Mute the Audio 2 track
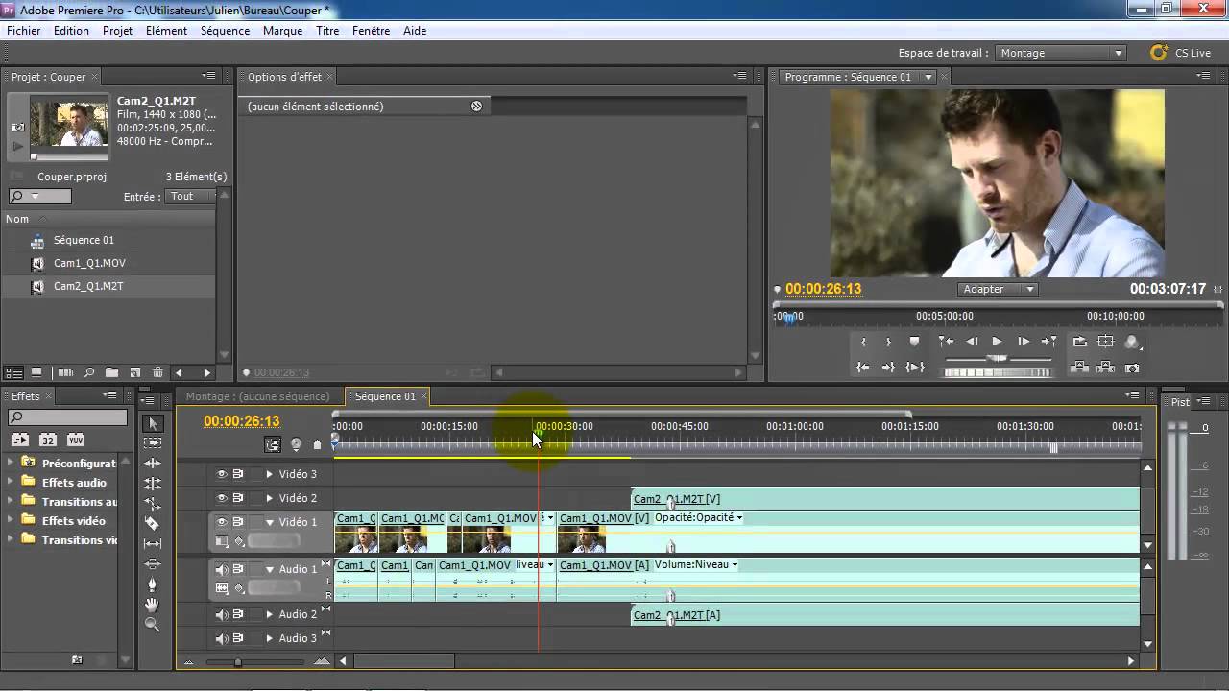This screenshot has height=691, width=1229. tap(222, 614)
